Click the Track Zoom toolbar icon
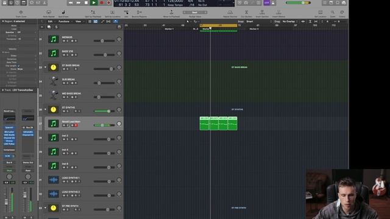Image resolution: width=390 pixels, height=219 pixels. tap(21, 12)
